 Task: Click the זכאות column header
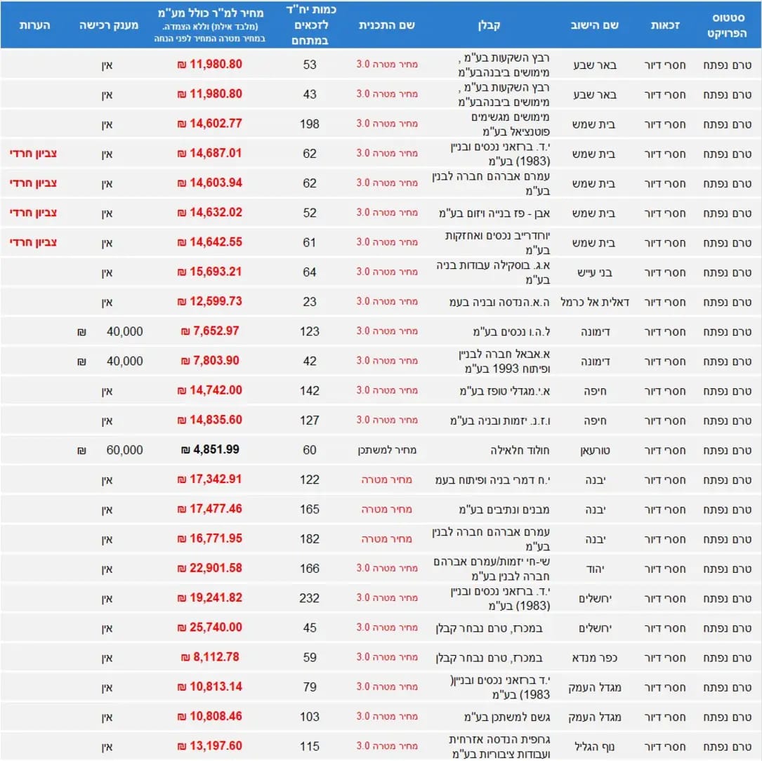point(664,25)
